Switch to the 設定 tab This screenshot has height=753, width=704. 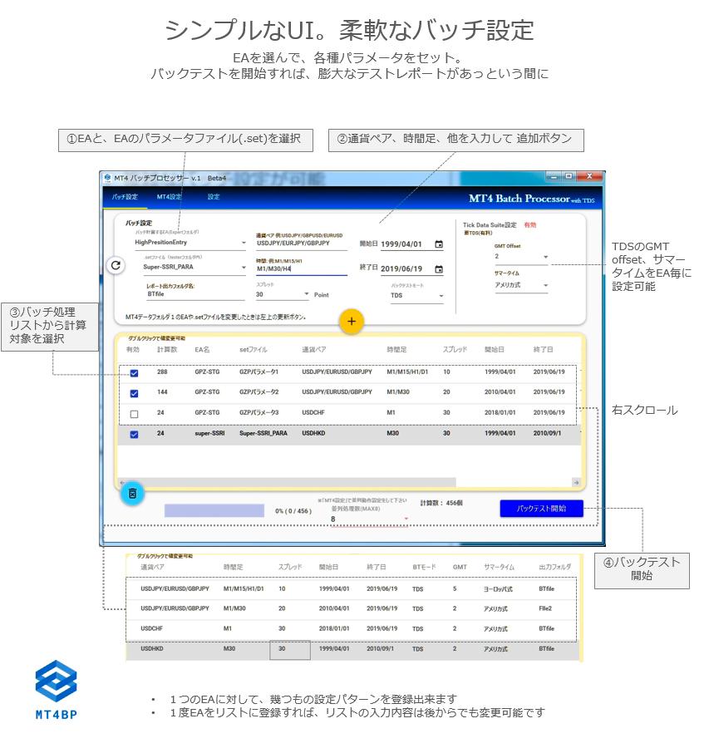(x=214, y=197)
